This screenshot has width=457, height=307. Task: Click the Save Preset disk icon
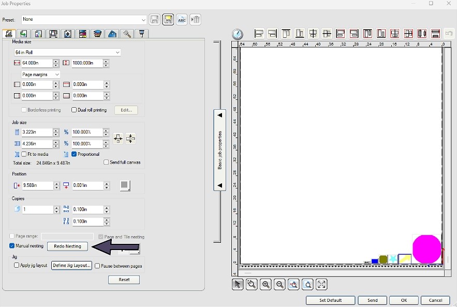click(154, 19)
